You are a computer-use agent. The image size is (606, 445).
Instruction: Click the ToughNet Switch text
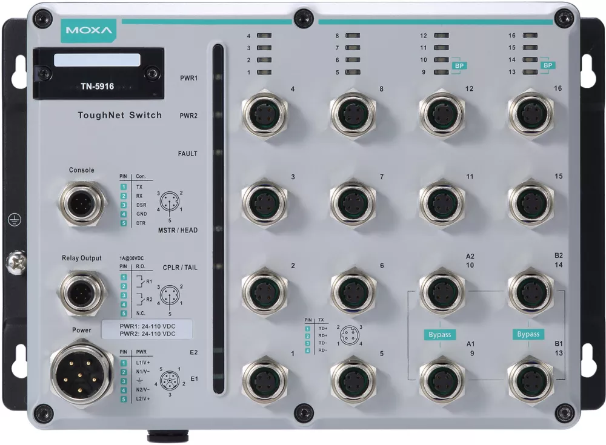pyautogui.click(x=120, y=115)
